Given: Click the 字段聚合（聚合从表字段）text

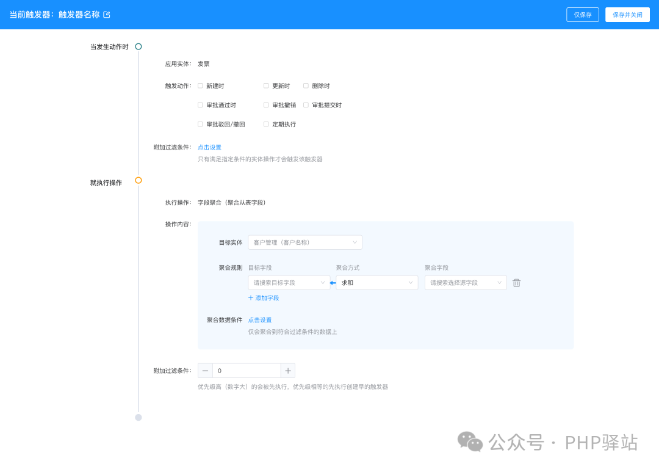Looking at the screenshot, I should [x=232, y=203].
